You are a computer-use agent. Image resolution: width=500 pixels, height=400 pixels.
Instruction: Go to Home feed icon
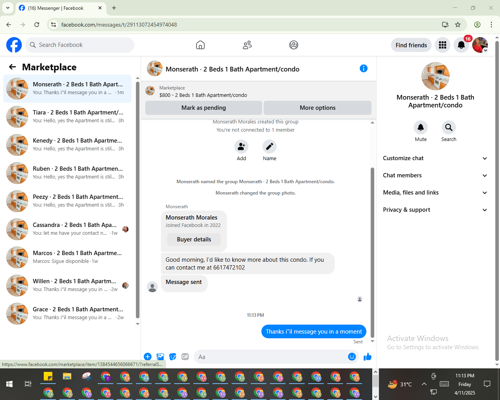click(200, 45)
